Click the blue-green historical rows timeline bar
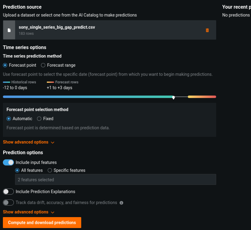The width and height of the screenshot is (251, 230). coord(87,97)
